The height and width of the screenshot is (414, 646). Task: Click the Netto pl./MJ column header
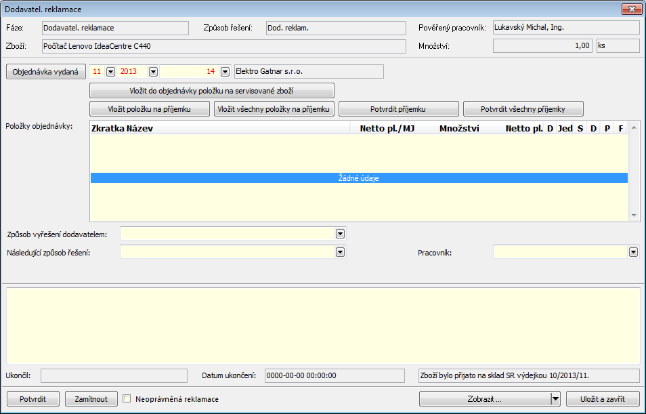pos(383,128)
